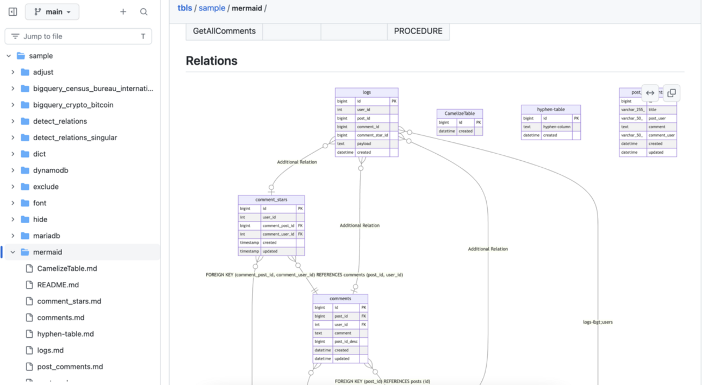Click the PROCEDURE table cell

[x=418, y=31]
